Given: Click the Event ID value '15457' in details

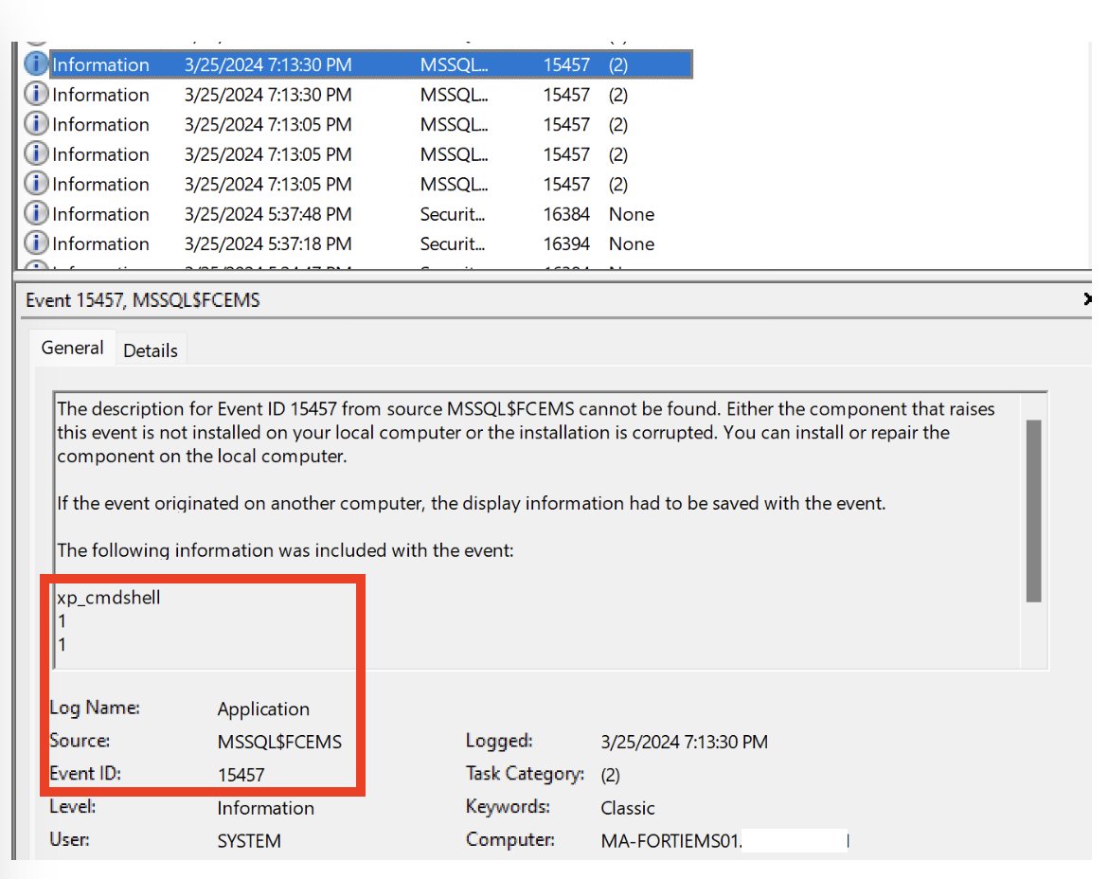Looking at the screenshot, I should tap(241, 775).
